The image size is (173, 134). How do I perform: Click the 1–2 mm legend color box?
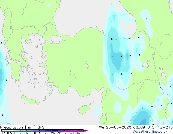tap(17, 130)
